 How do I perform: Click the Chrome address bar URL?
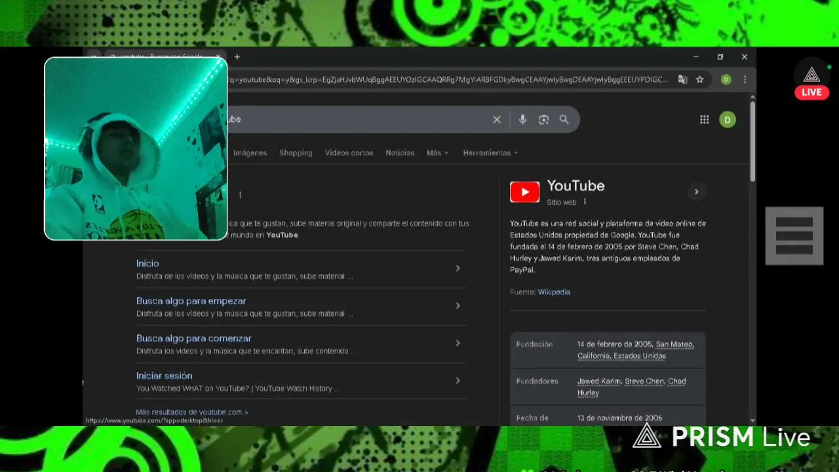pyautogui.click(x=447, y=79)
